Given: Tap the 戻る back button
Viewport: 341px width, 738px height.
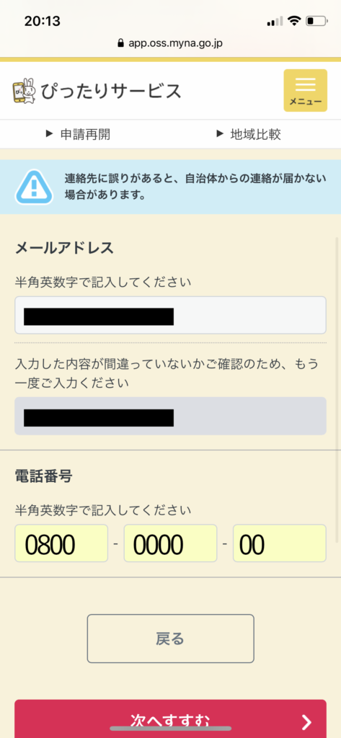Looking at the screenshot, I should (x=170, y=639).
